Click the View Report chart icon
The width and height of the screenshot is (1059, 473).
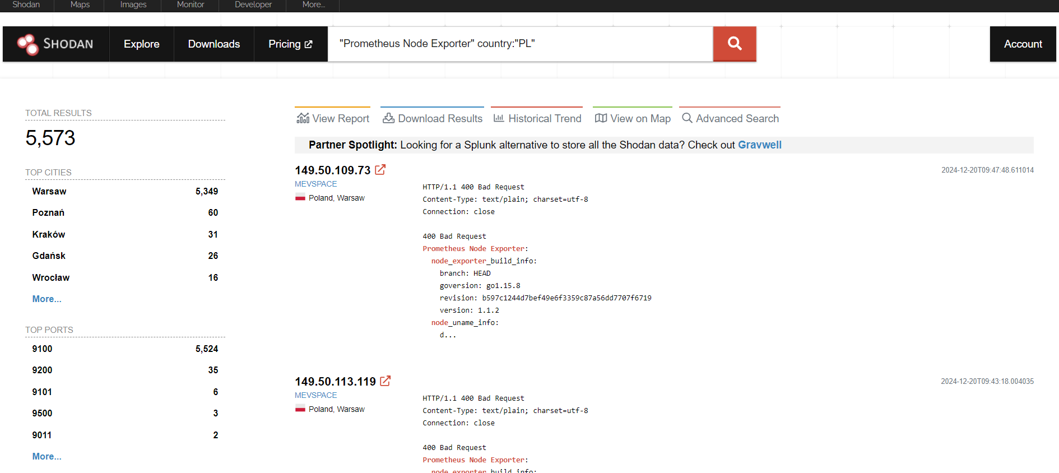[x=303, y=118]
